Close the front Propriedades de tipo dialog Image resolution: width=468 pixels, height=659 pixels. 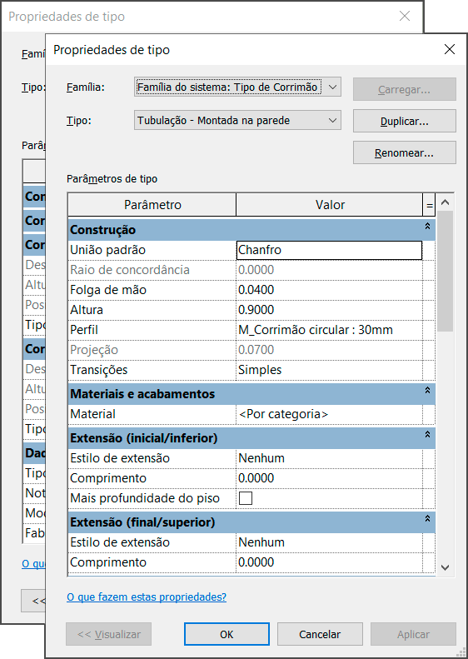[450, 50]
